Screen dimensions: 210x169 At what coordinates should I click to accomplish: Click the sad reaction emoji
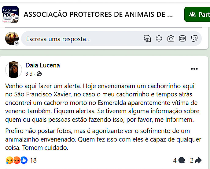pos(9,160)
